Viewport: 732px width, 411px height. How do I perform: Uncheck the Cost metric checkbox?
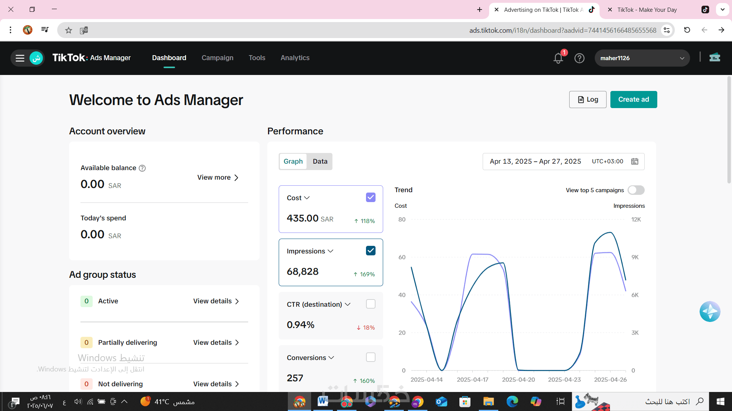(371, 198)
